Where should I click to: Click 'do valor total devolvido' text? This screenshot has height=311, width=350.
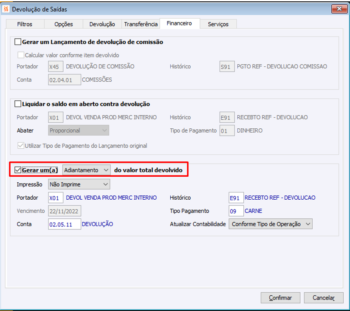point(148,170)
